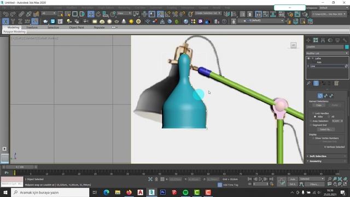The height and width of the screenshot is (197, 350).
Task: Redo the last action
Action: [13, 14]
